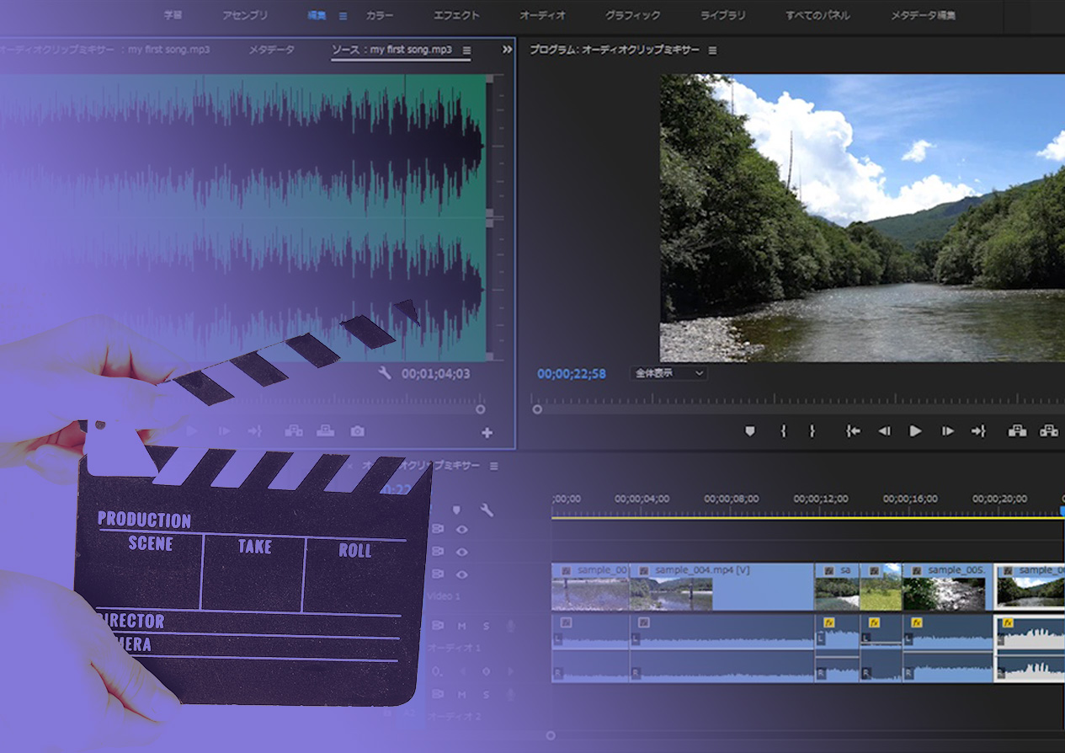Switch to the カラー workspace tab
Image resolution: width=1065 pixels, height=753 pixels.
tap(379, 15)
